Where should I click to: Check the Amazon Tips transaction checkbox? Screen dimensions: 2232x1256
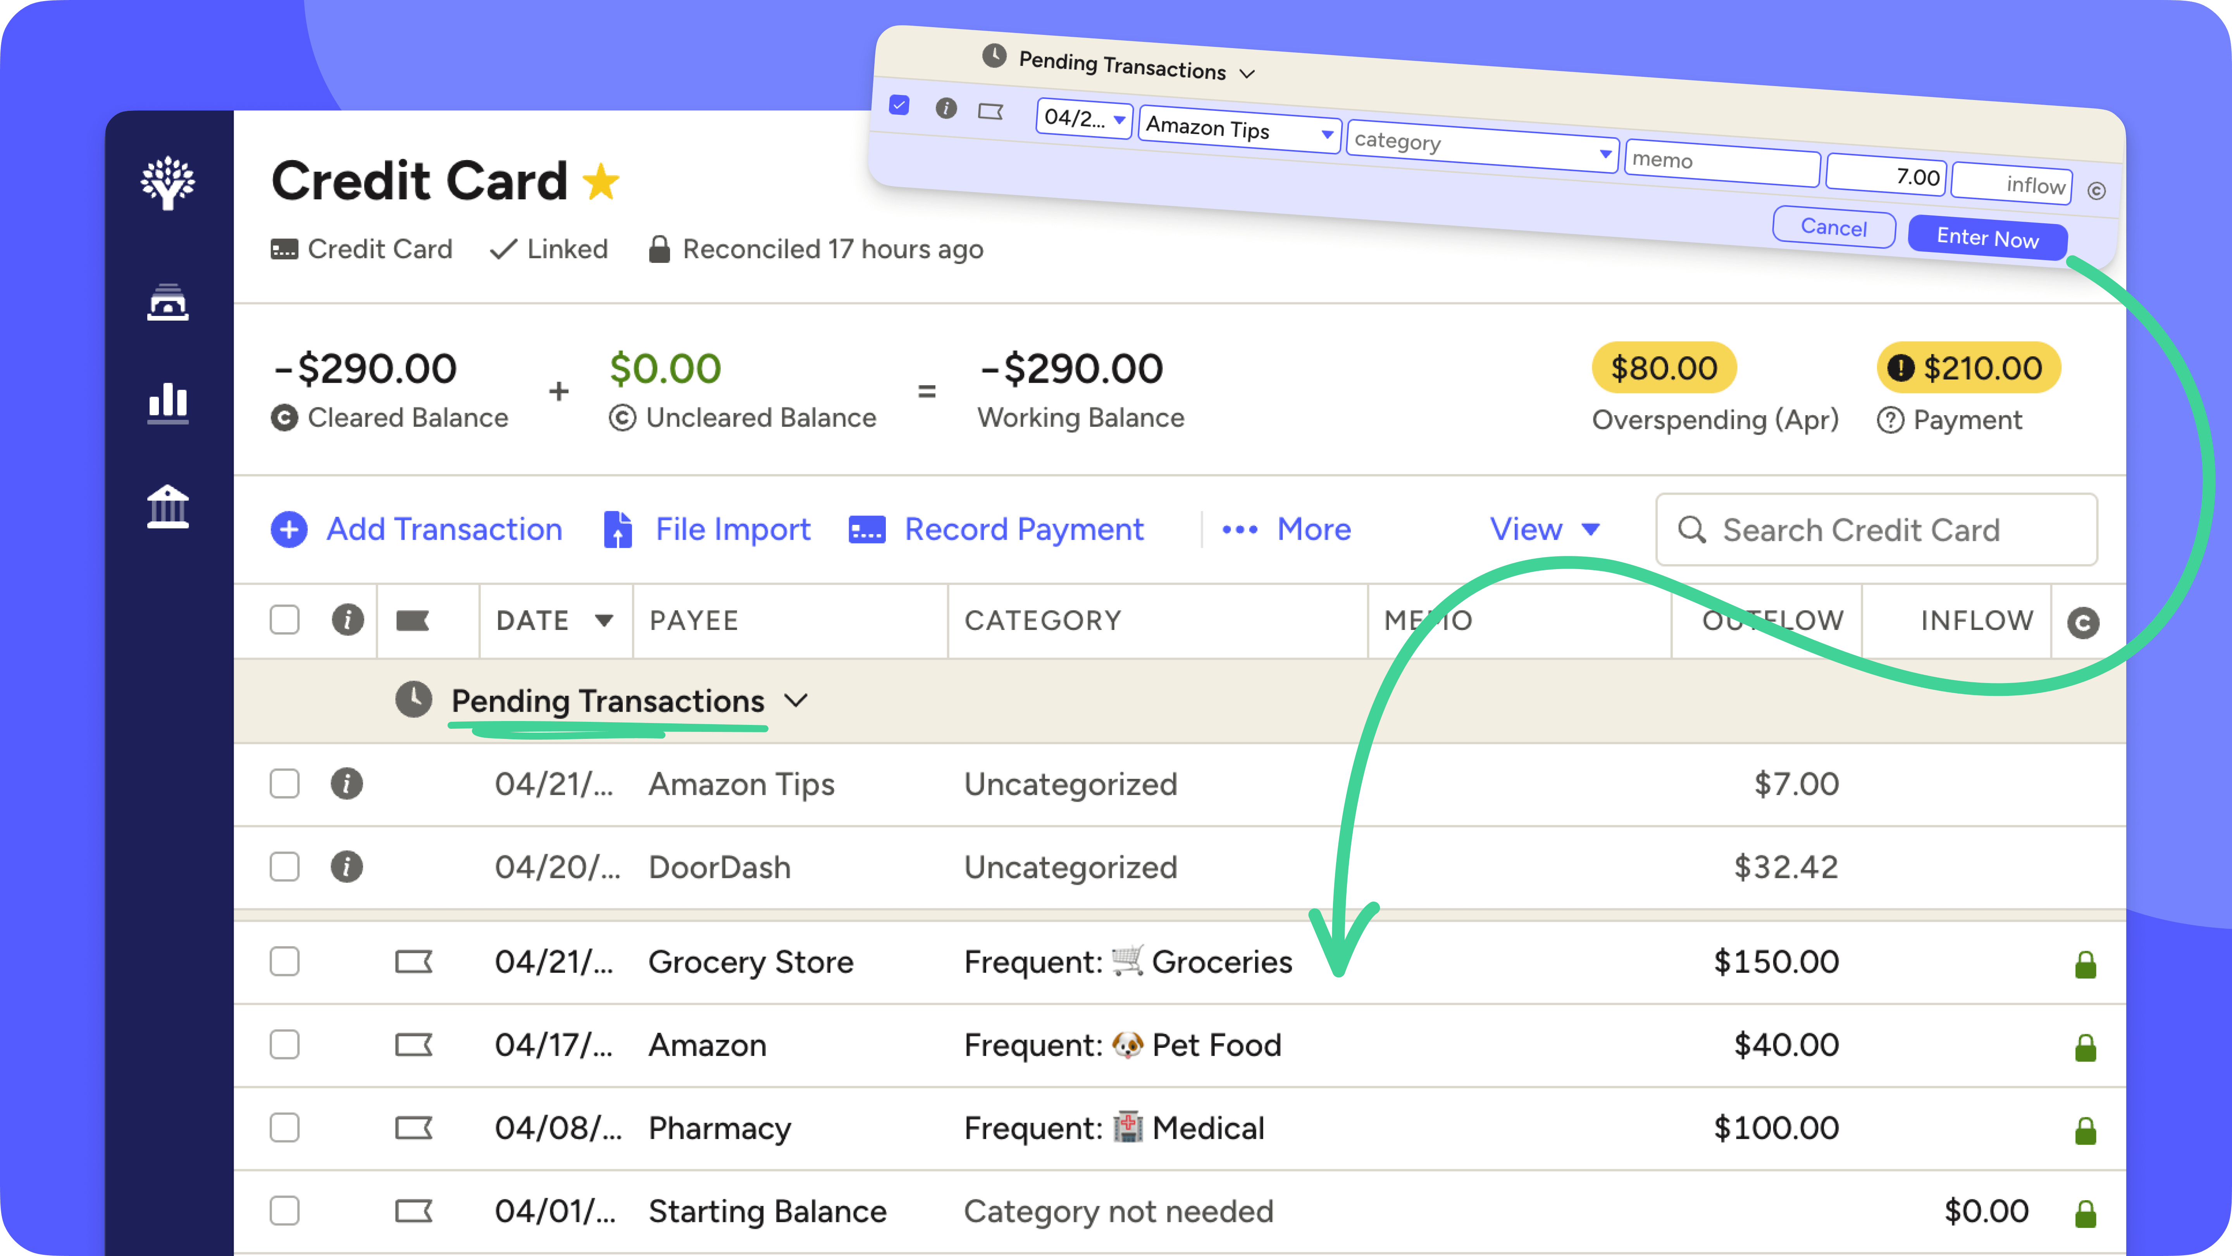284,783
